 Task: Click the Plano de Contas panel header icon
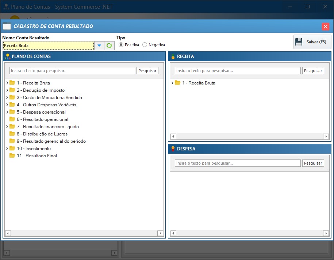pyautogui.click(x=7, y=56)
